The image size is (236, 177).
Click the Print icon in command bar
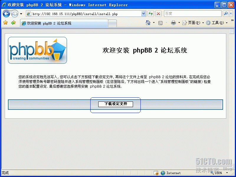173,23
